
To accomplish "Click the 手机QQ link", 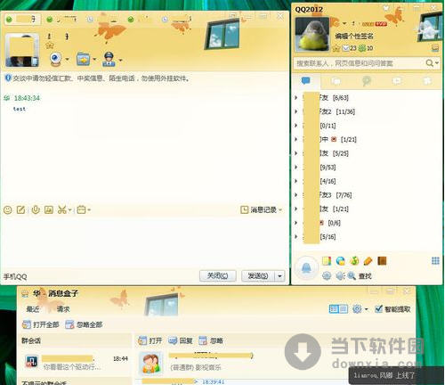I will click(15, 277).
